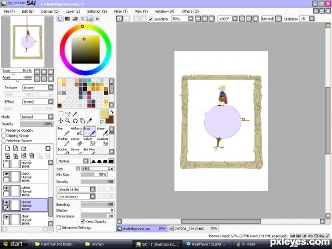Toggle the Selection checkbox in toolbar
This screenshot has height=249, width=332.
pos(151,19)
